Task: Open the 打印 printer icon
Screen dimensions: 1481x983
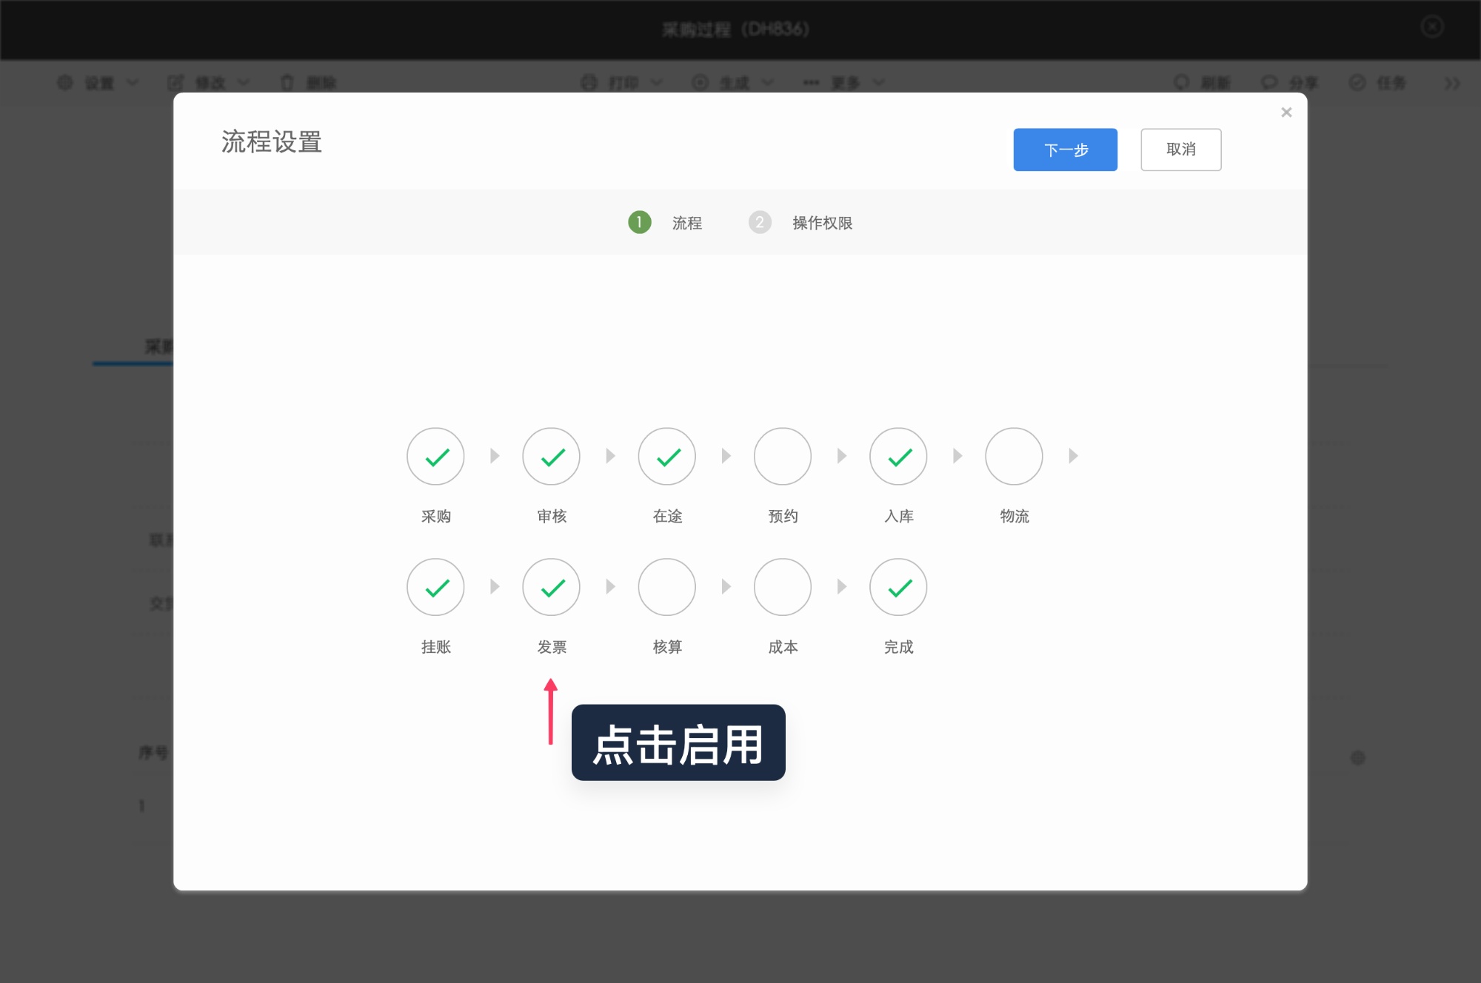Action: click(589, 83)
